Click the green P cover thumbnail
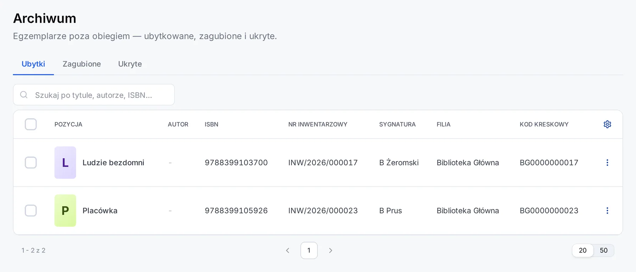636x272 pixels. coord(65,211)
